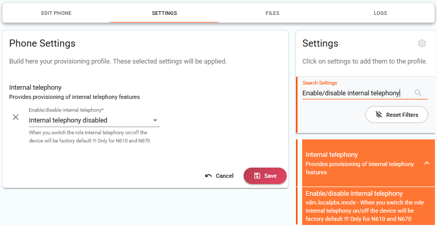The height and width of the screenshot is (226, 437).
Task: Open the Settings panel gear icon
Action: 422,44
